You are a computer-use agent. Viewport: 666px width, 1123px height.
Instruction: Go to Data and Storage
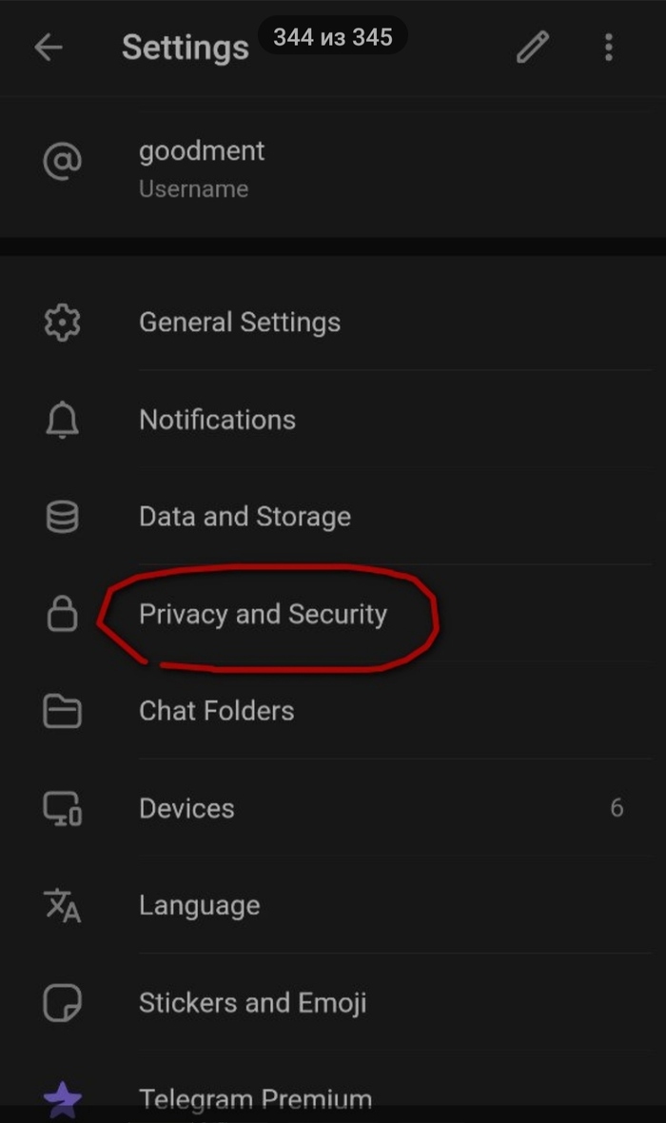click(x=245, y=517)
